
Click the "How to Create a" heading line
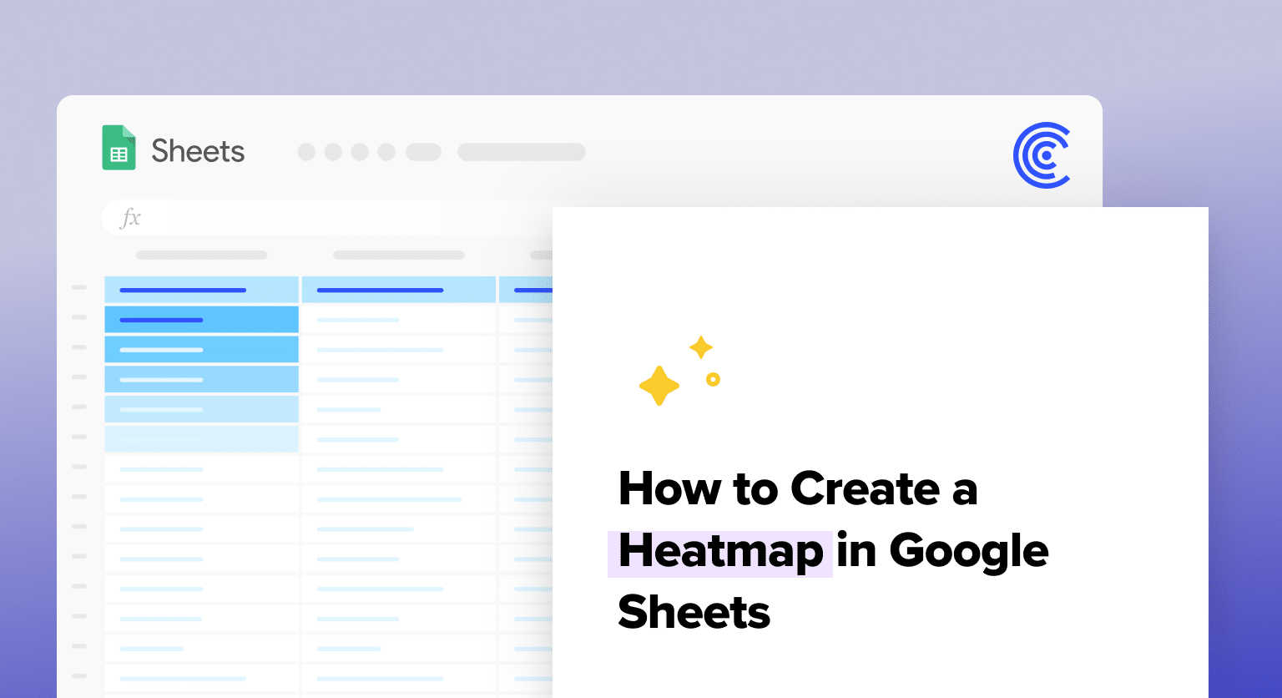[798, 488]
